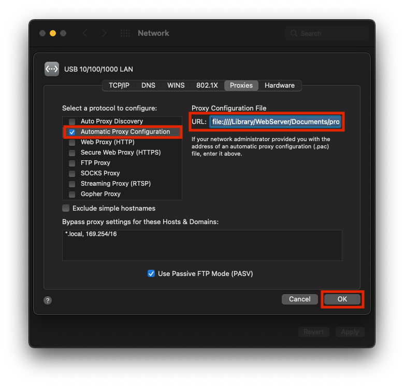Uncheck Automatic Proxy Configuration

coord(72,132)
